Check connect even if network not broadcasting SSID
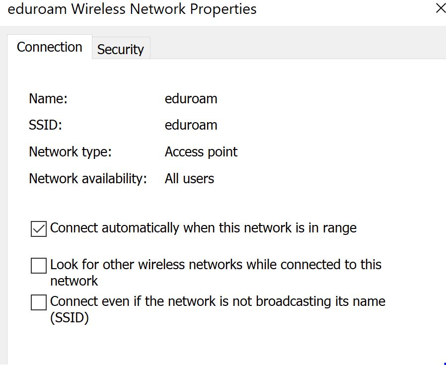Screen dimensions: 446x365 (x=38, y=301)
